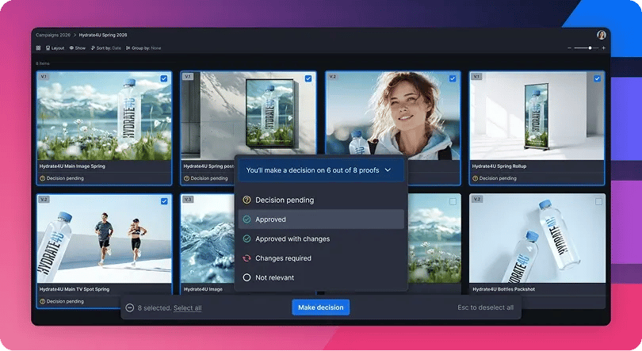The image size is (642, 351).
Task: Click the Hydrate4U Spring 2026 breadcrumb
Action: pos(103,35)
